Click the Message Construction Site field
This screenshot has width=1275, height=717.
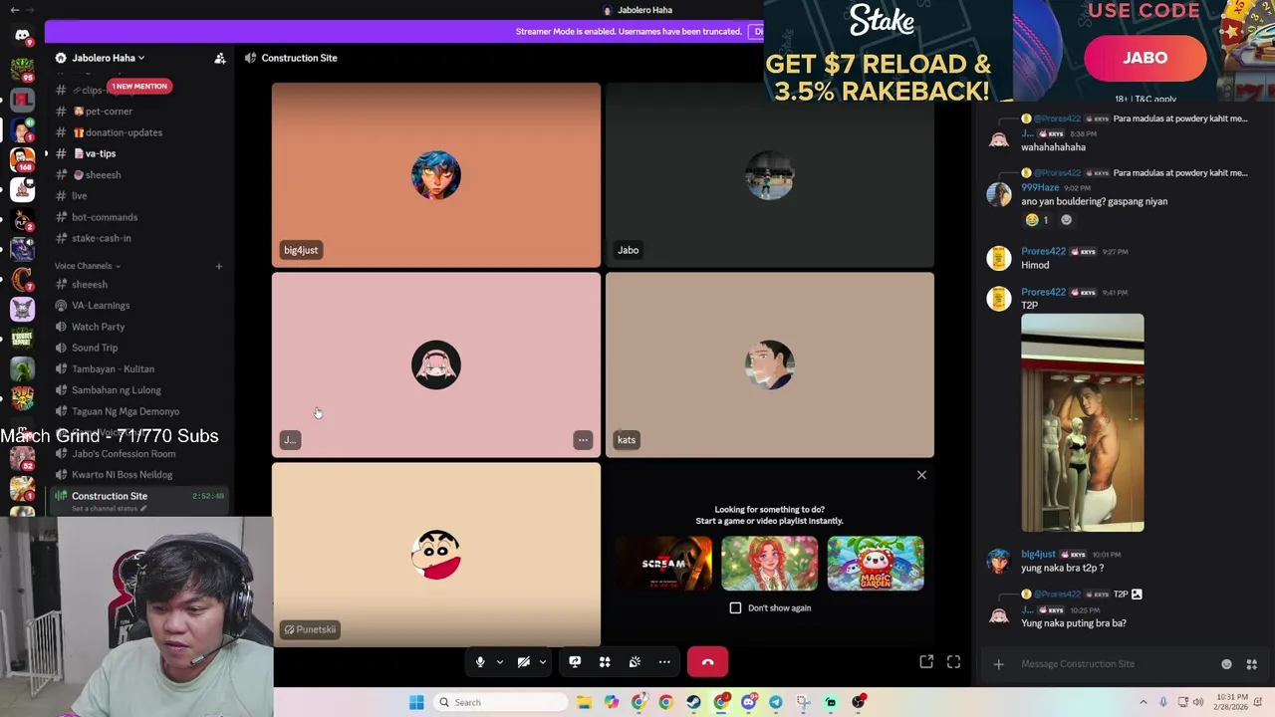[1116, 664]
